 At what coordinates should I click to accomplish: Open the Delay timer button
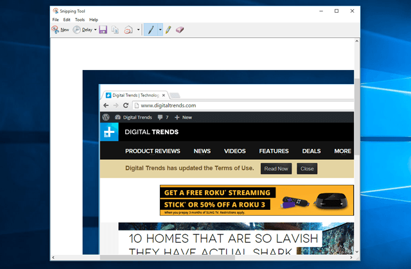[82, 30]
